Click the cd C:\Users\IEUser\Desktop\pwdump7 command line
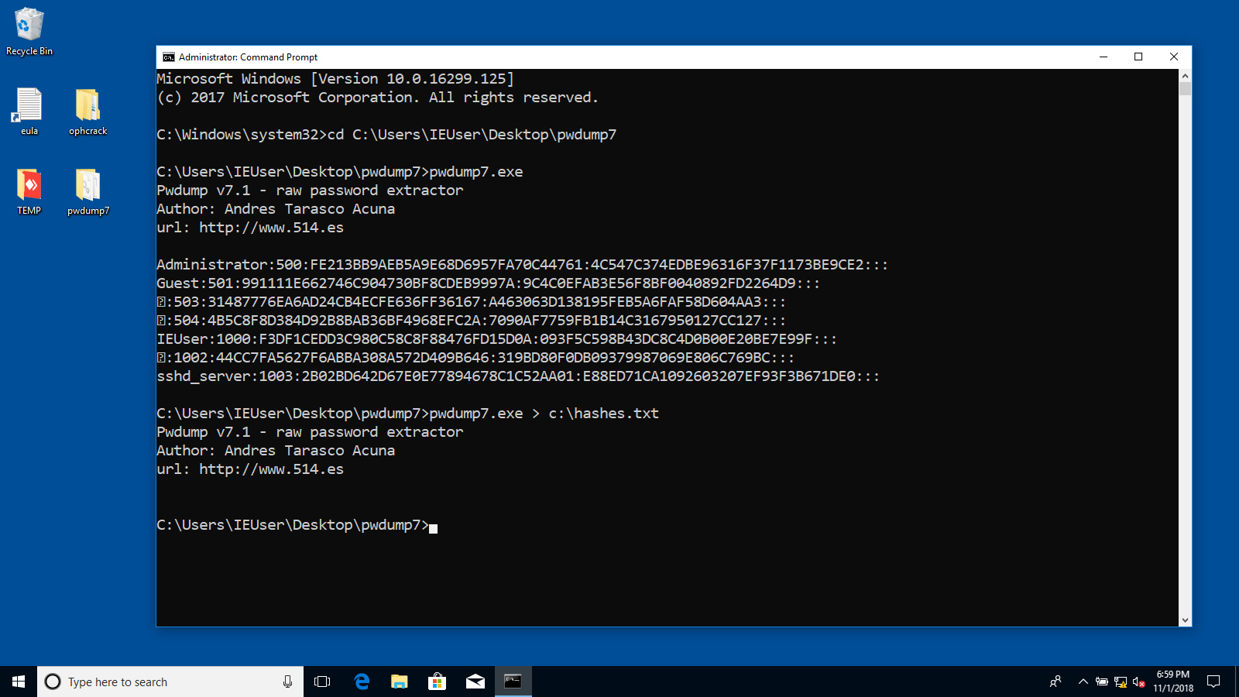Viewport: 1239px width, 697px height. [386, 135]
